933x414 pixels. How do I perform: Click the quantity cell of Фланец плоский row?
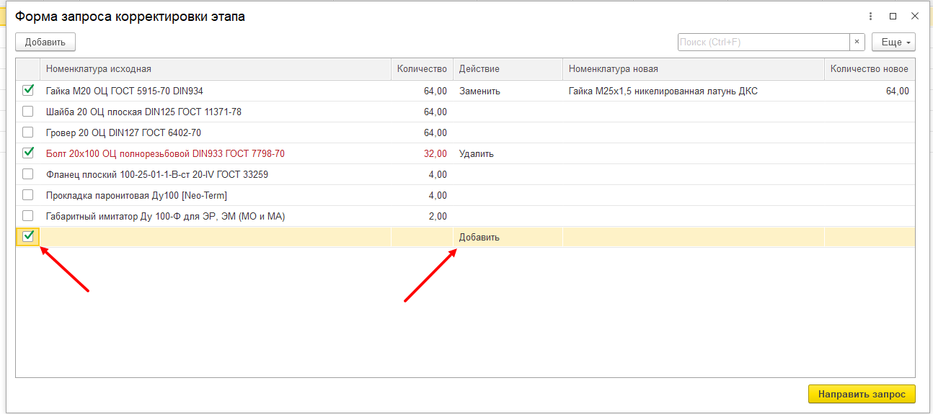coord(422,174)
